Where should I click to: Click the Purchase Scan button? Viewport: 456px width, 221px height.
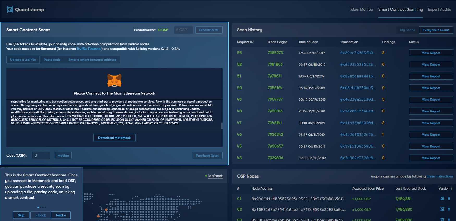pos(207,155)
